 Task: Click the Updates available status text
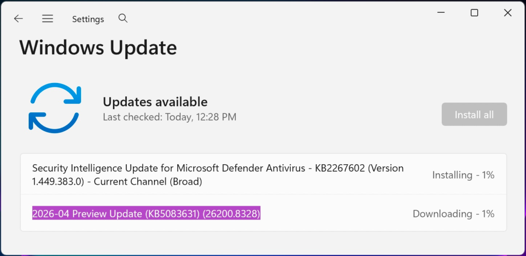[x=155, y=102]
